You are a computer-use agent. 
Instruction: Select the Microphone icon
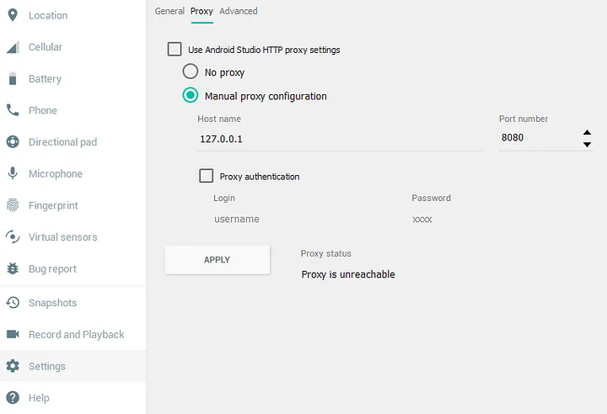(x=13, y=173)
